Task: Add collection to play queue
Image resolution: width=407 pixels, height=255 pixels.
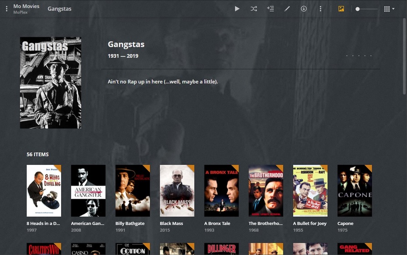Action: [270, 9]
